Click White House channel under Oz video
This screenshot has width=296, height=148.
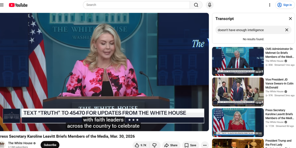[275, 61]
